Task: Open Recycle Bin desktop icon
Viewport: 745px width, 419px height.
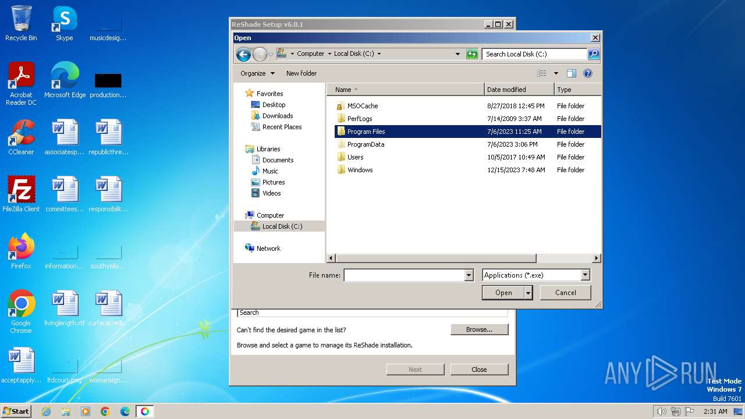Action: point(21,23)
